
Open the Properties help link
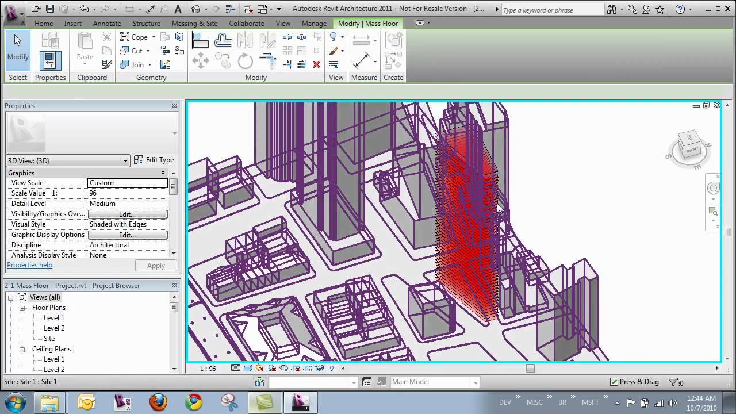(x=29, y=265)
